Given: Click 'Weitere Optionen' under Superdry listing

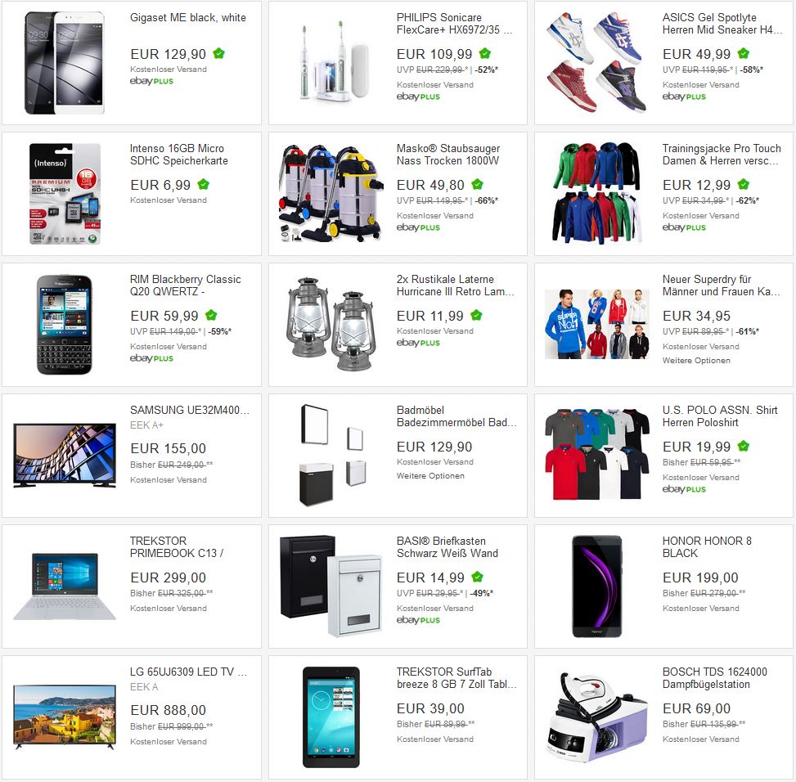Looking at the screenshot, I should pyautogui.click(x=696, y=360).
